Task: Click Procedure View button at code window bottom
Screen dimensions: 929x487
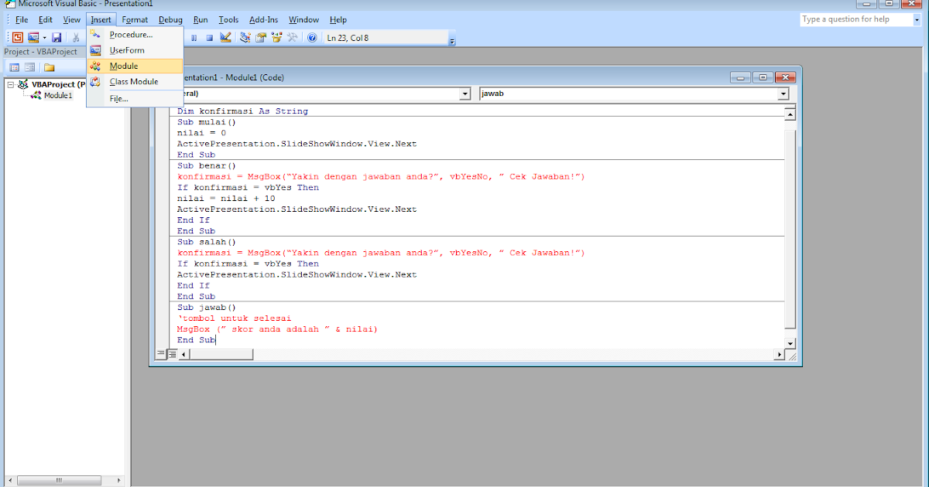Action: (161, 354)
